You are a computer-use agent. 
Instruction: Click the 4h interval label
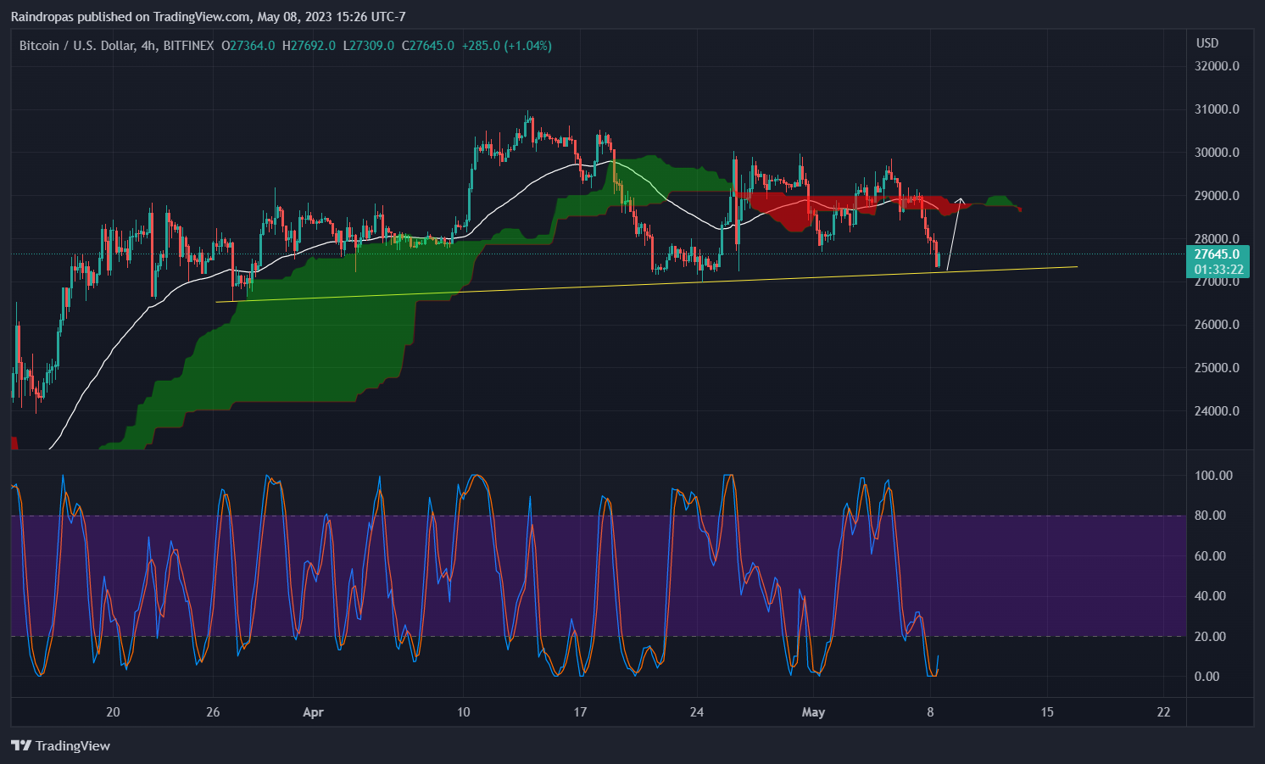(149, 46)
